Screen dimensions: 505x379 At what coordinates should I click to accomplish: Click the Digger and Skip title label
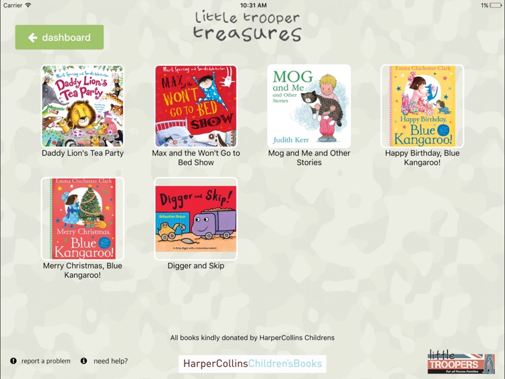pos(196,266)
